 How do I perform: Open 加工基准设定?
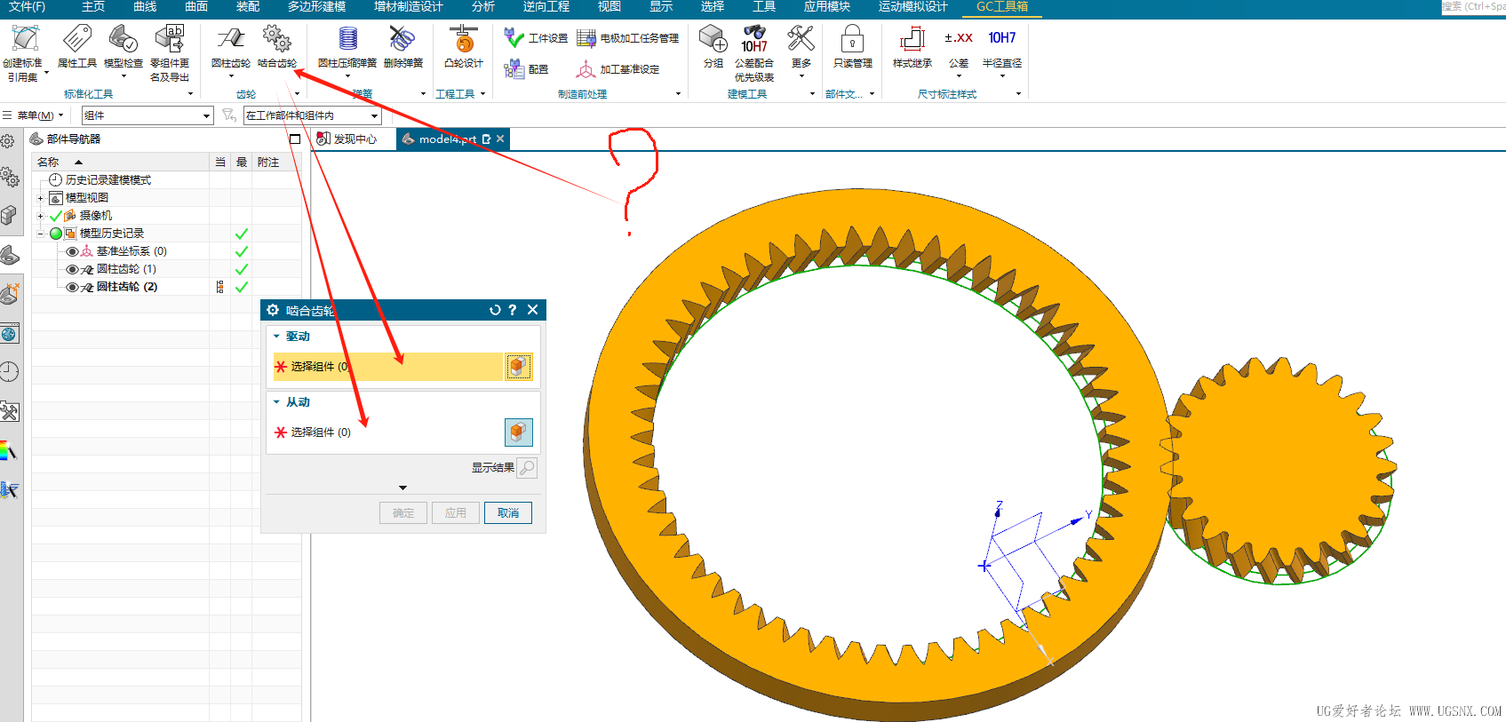pos(618,69)
